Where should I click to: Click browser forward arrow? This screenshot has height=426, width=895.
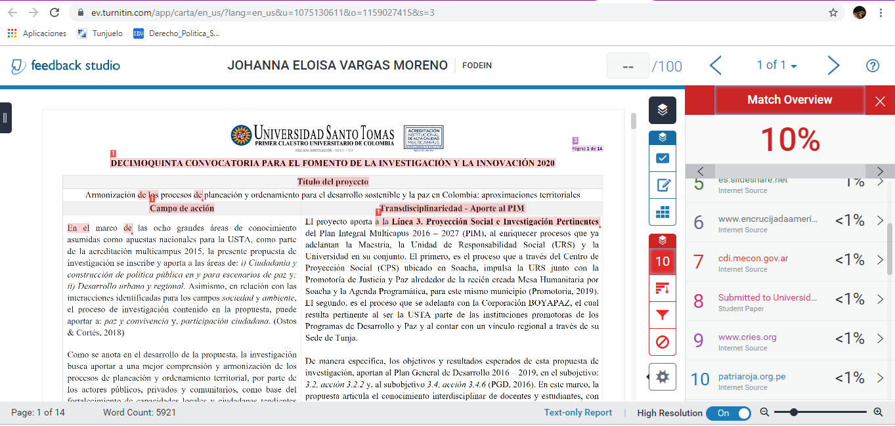coord(33,12)
